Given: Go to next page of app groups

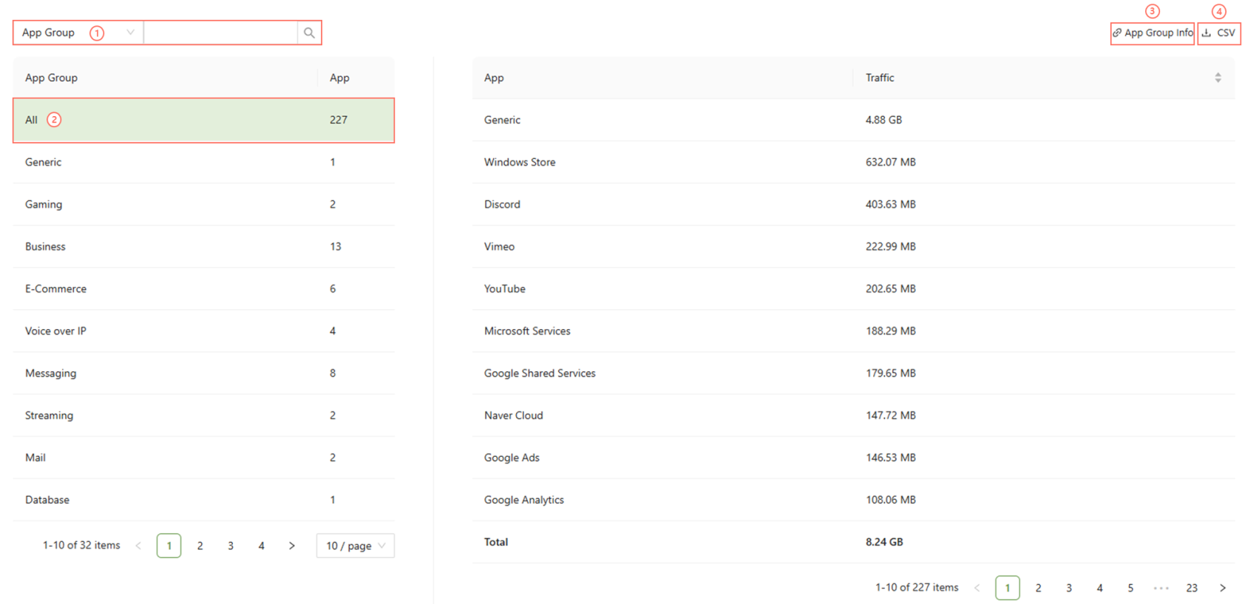Looking at the screenshot, I should click(292, 546).
